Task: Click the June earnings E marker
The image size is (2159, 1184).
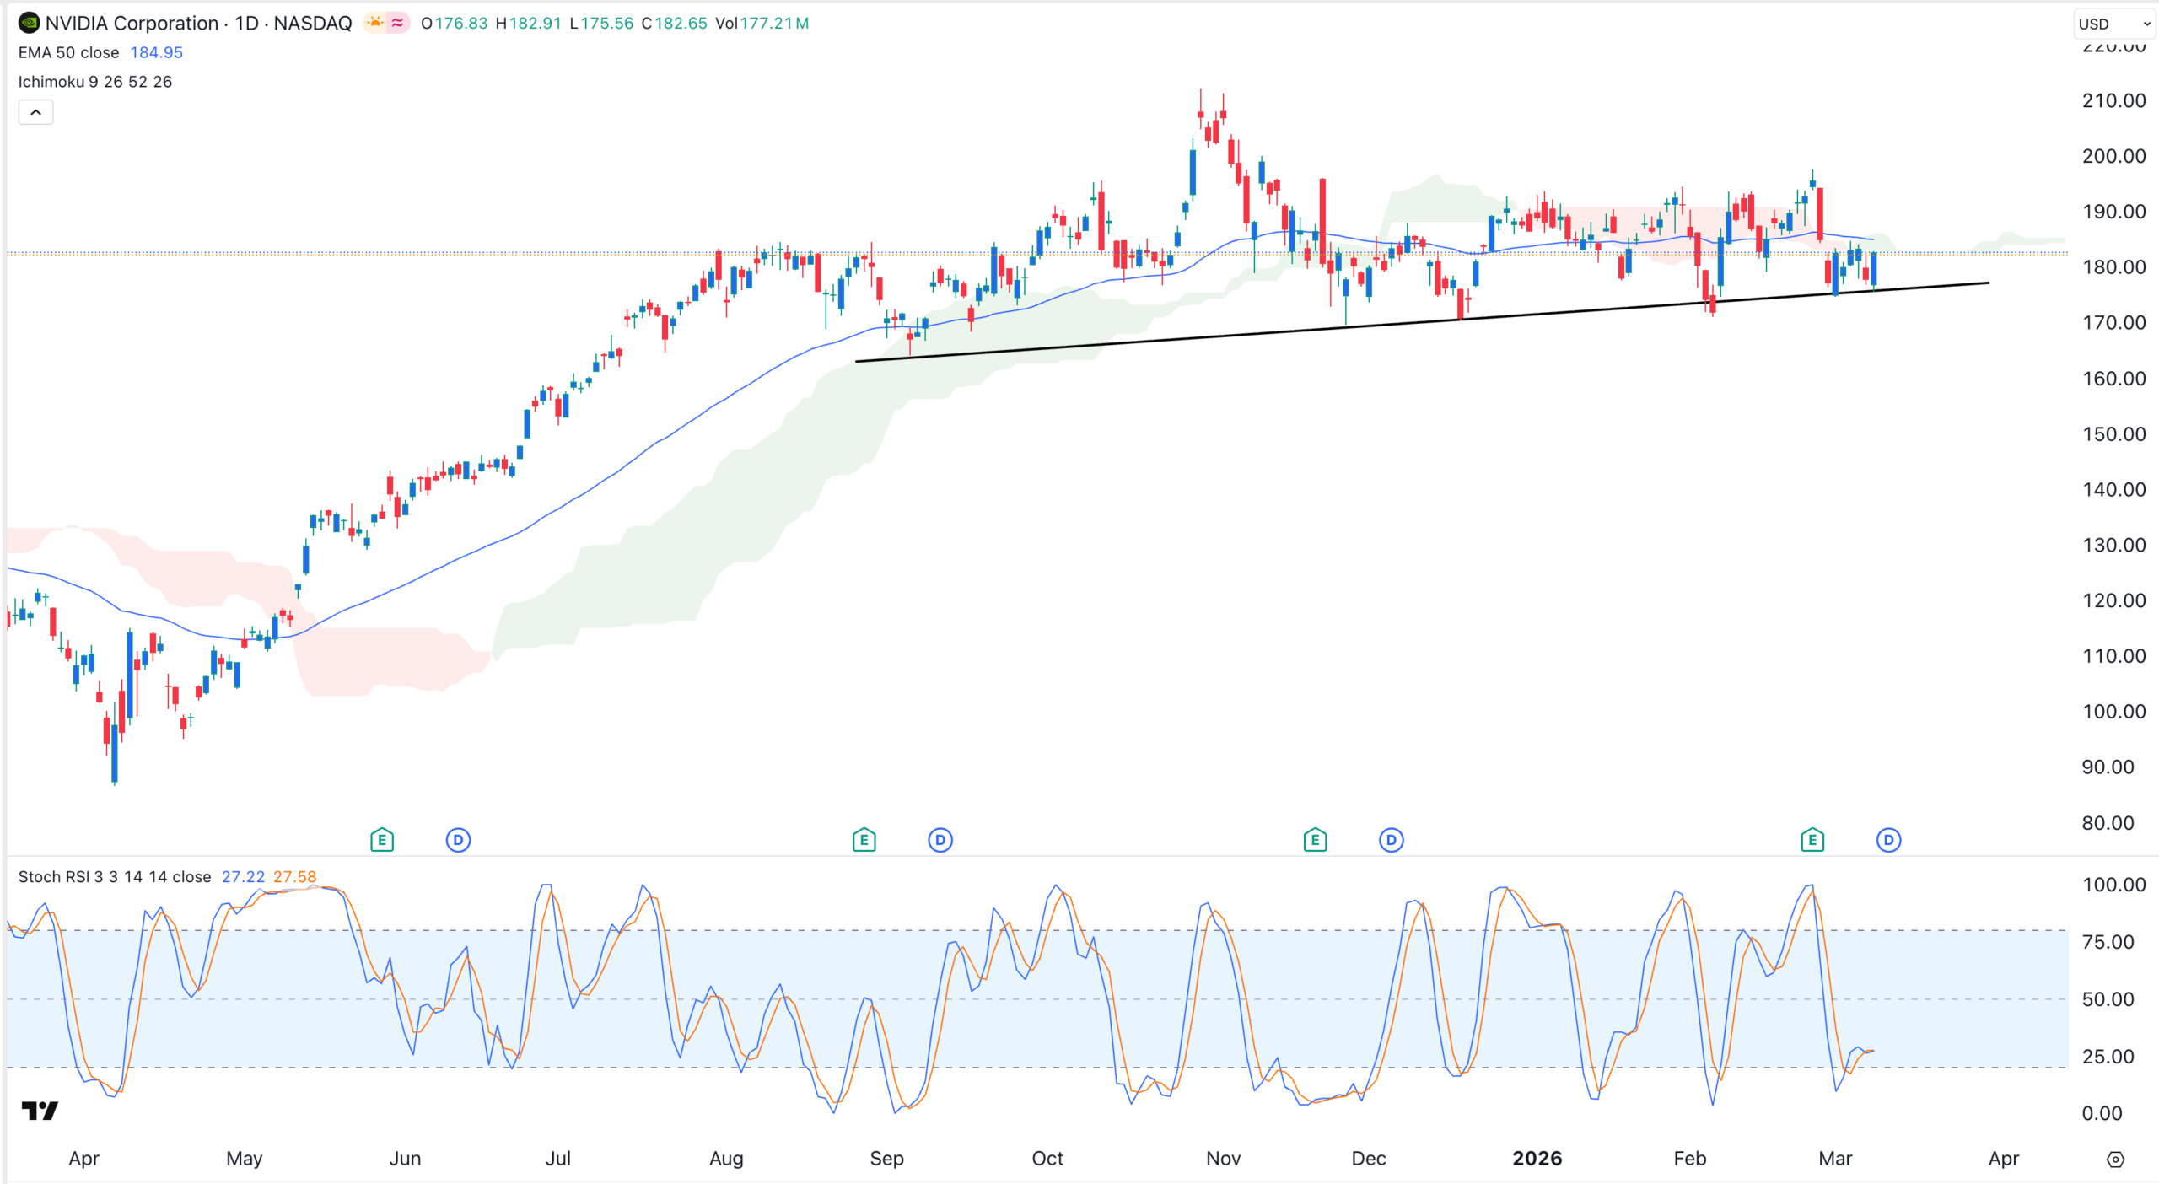Action: pyautogui.click(x=382, y=840)
